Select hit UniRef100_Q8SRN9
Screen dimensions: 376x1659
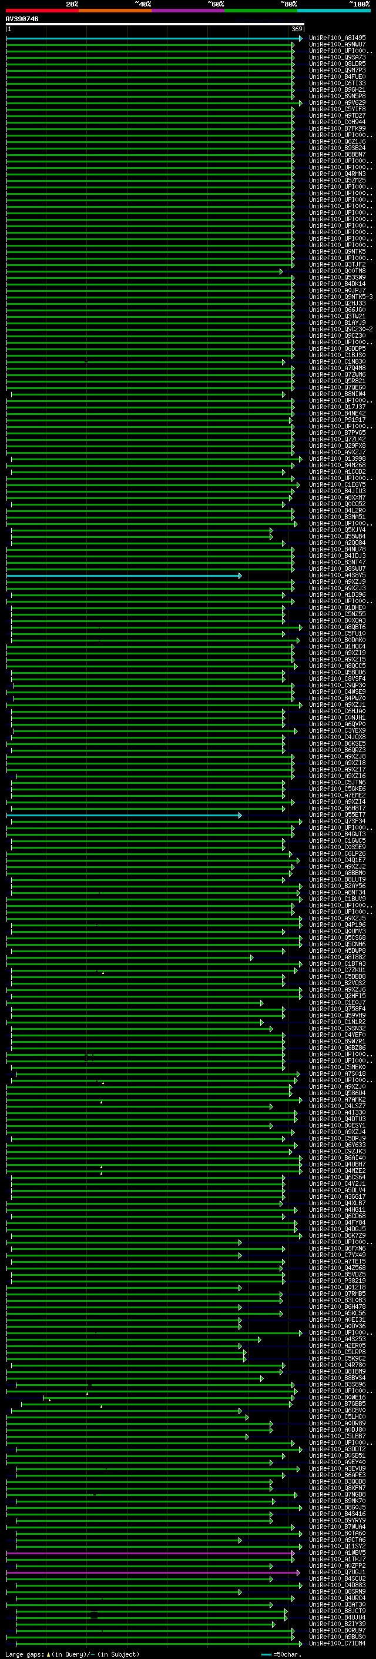click(x=337, y=1591)
